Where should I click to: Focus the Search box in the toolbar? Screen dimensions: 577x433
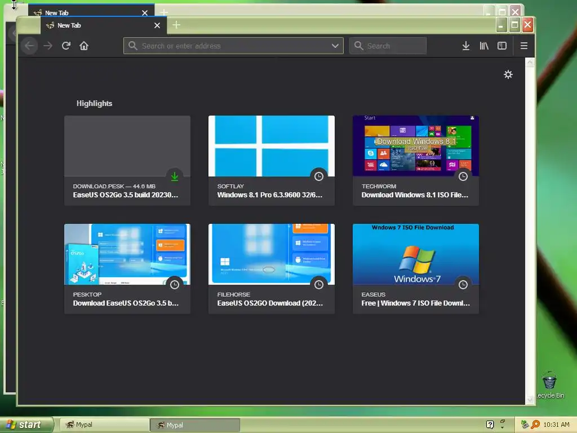[x=388, y=46]
